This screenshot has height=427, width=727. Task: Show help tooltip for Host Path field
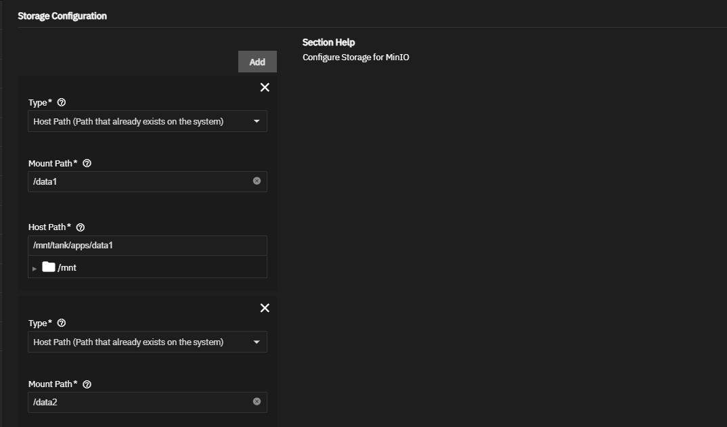pyautogui.click(x=81, y=227)
